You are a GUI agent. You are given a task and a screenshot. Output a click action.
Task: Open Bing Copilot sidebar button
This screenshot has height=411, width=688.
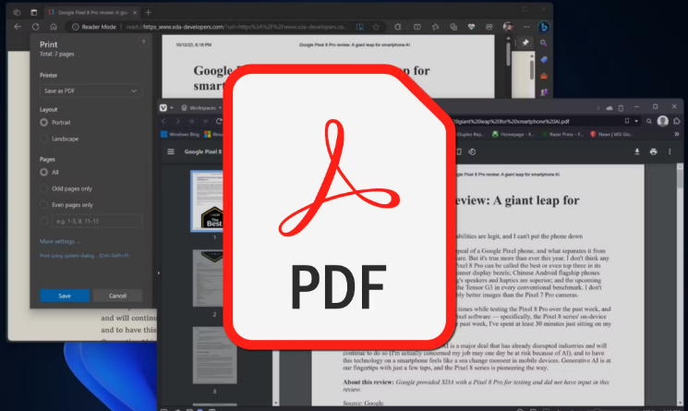[544, 27]
